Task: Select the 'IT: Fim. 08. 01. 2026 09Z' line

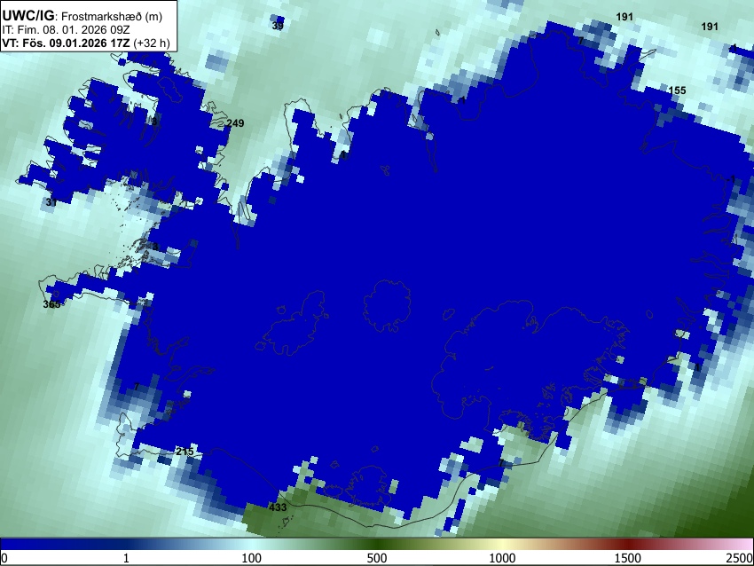Action: [x=66, y=29]
